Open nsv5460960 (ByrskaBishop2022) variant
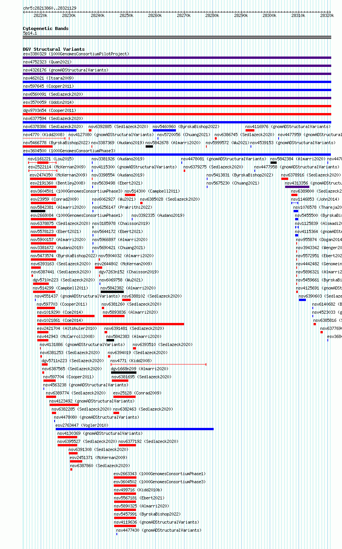This screenshot has width=342, height=549. pyautogui.click(x=186, y=126)
